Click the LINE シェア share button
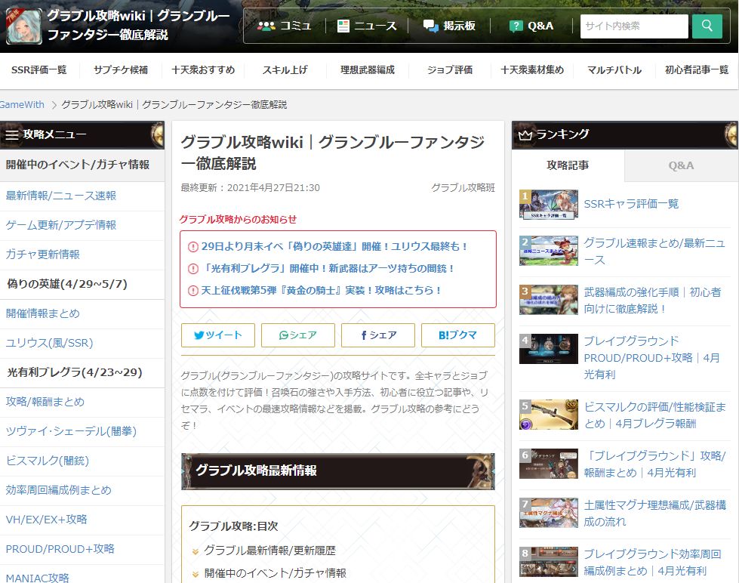The width and height of the screenshot is (739, 583). [x=298, y=335]
